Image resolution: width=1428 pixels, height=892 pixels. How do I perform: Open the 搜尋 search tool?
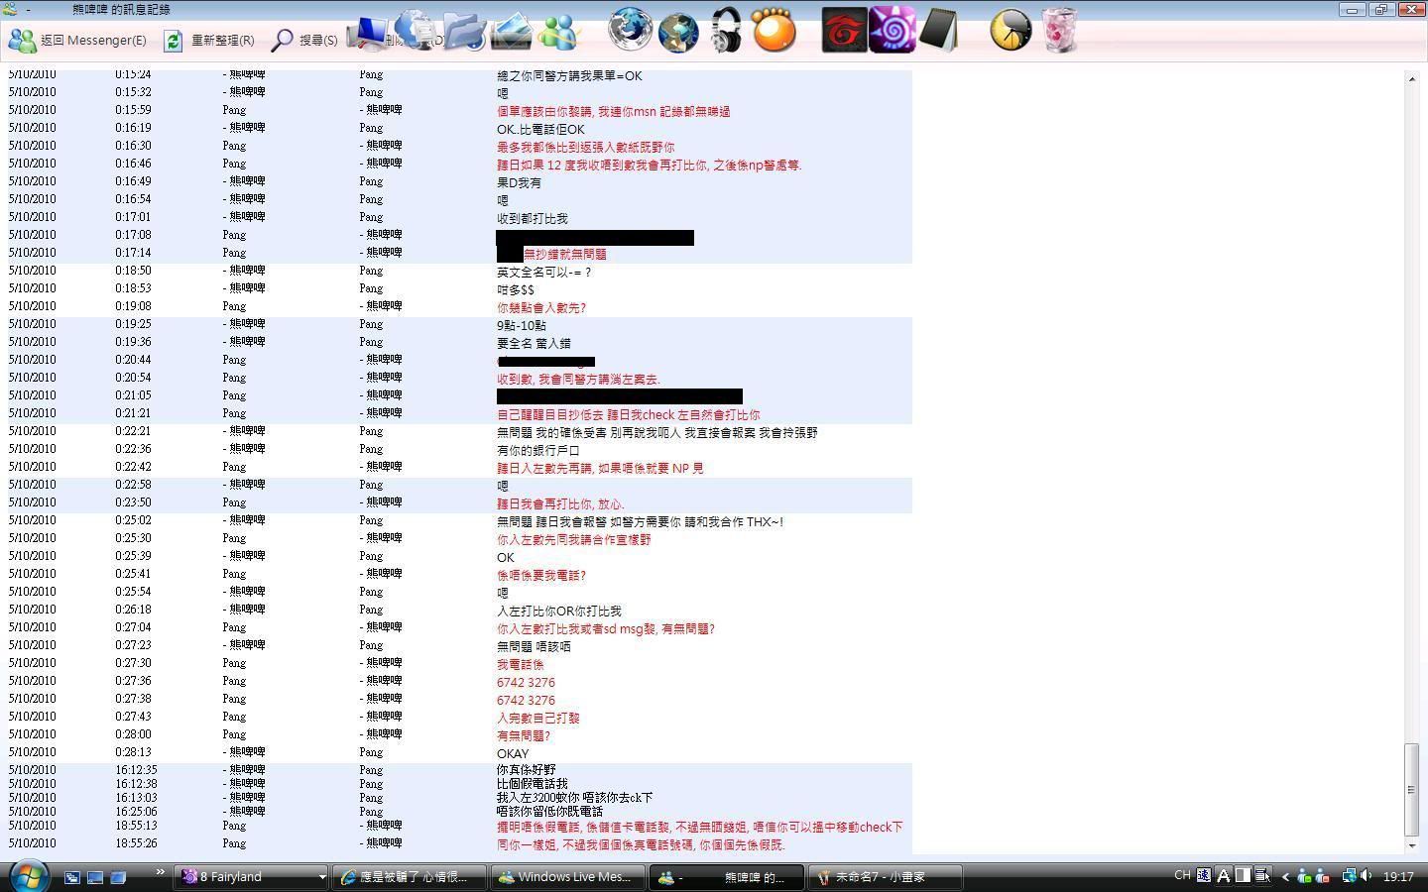click(304, 41)
